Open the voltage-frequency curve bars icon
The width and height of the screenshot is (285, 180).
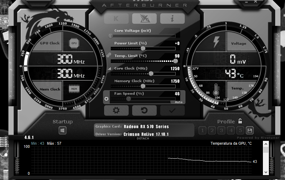(x=109, y=69)
